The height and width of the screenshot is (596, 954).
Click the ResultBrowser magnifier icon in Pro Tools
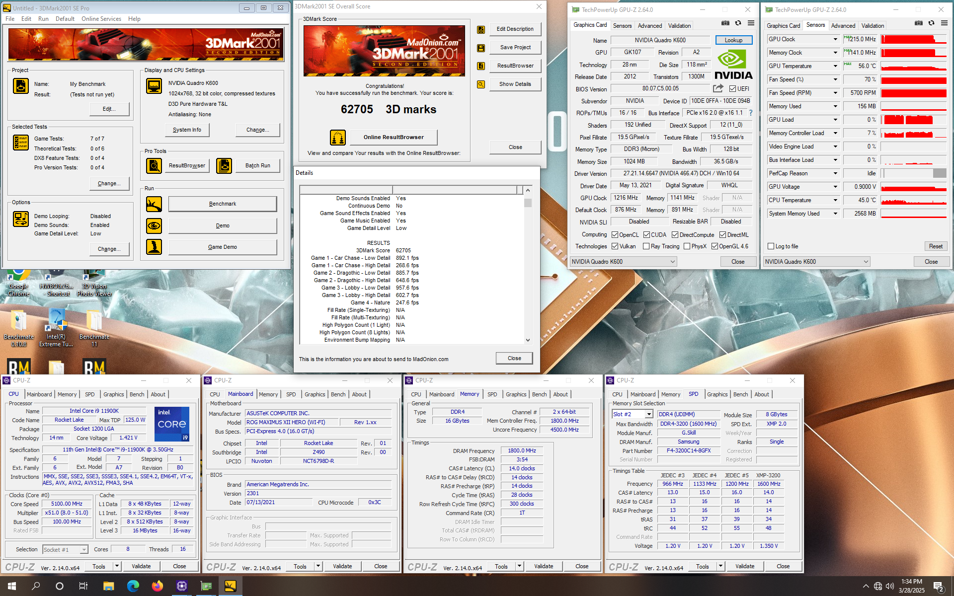click(x=154, y=165)
